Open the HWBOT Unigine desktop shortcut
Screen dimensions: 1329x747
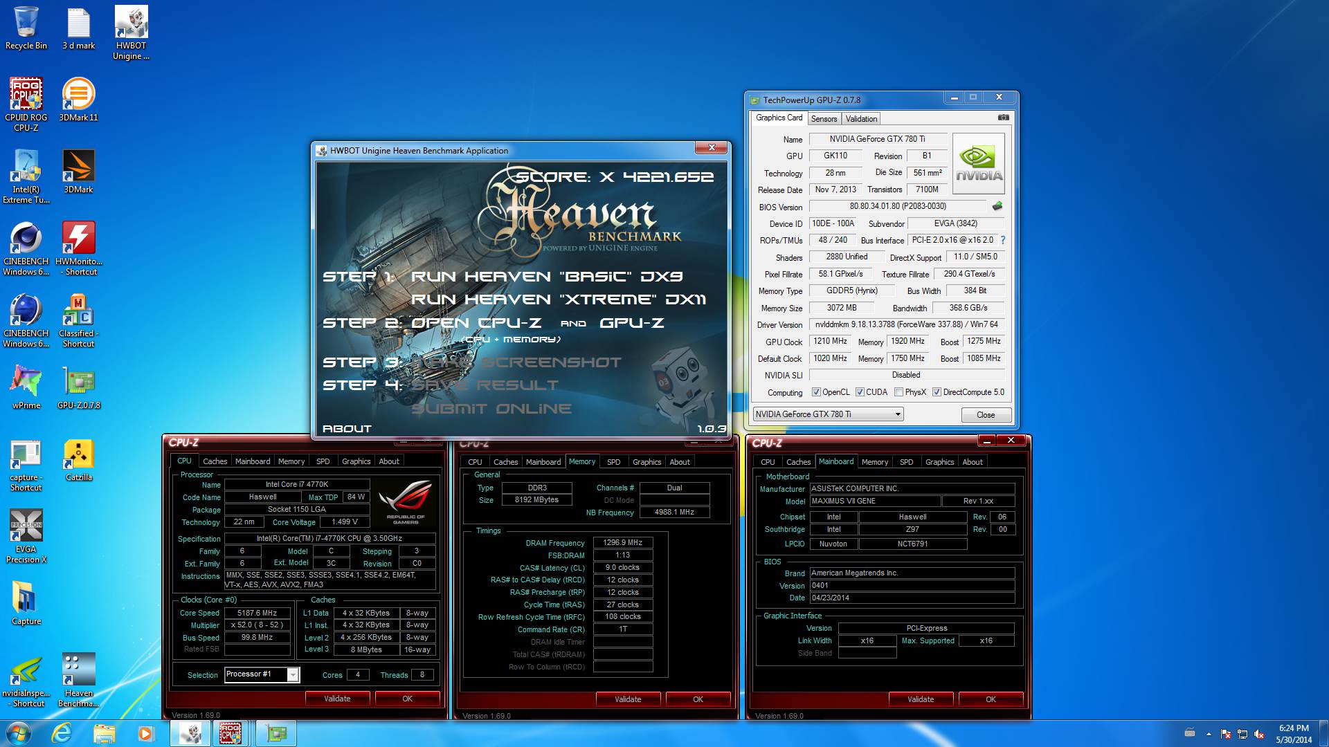[x=131, y=33]
